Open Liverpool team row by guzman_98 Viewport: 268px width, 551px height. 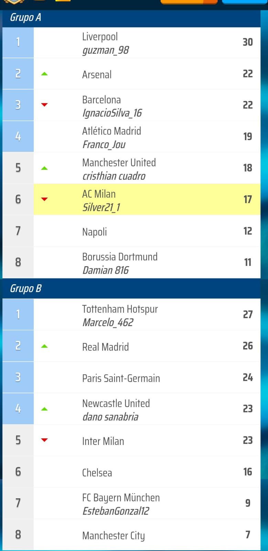tap(131, 43)
